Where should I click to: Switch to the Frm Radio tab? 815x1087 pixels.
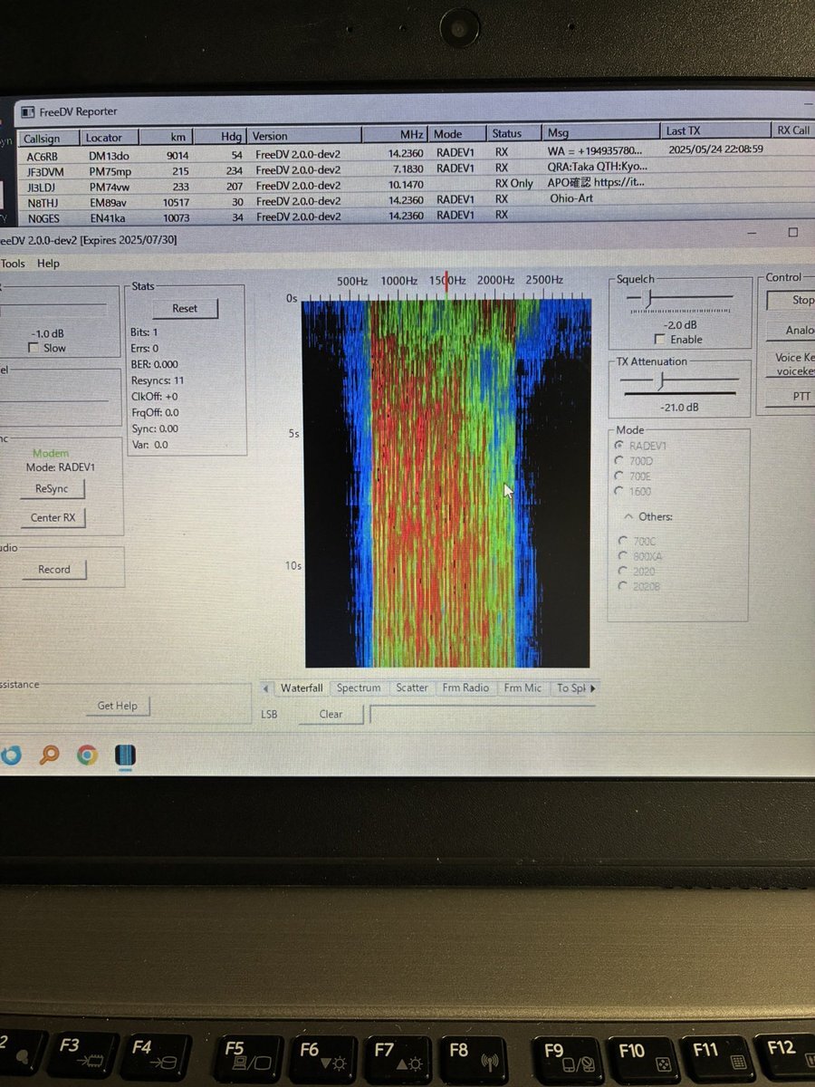pos(465,688)
